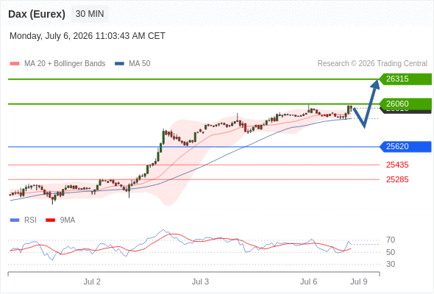Click the 26315 resistance price tag
The image size is (434, 294).
tap(405, 79)
